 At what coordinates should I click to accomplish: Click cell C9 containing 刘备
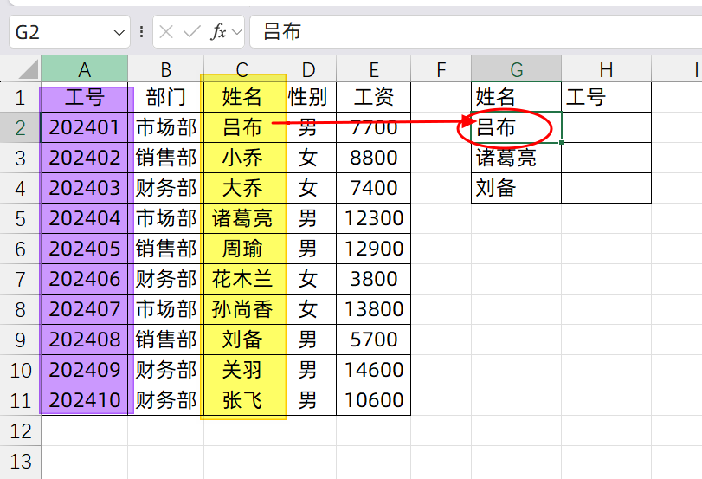click(242, 340)
